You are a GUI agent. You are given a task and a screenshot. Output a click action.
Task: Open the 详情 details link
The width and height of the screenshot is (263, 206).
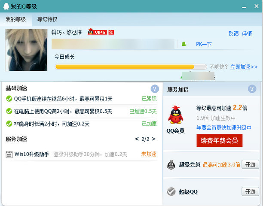tap(247, 33)
